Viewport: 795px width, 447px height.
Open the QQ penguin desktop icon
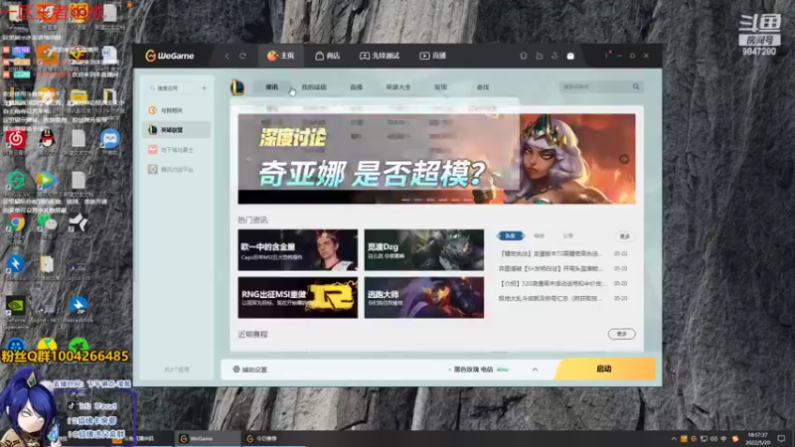coord(47,140)
